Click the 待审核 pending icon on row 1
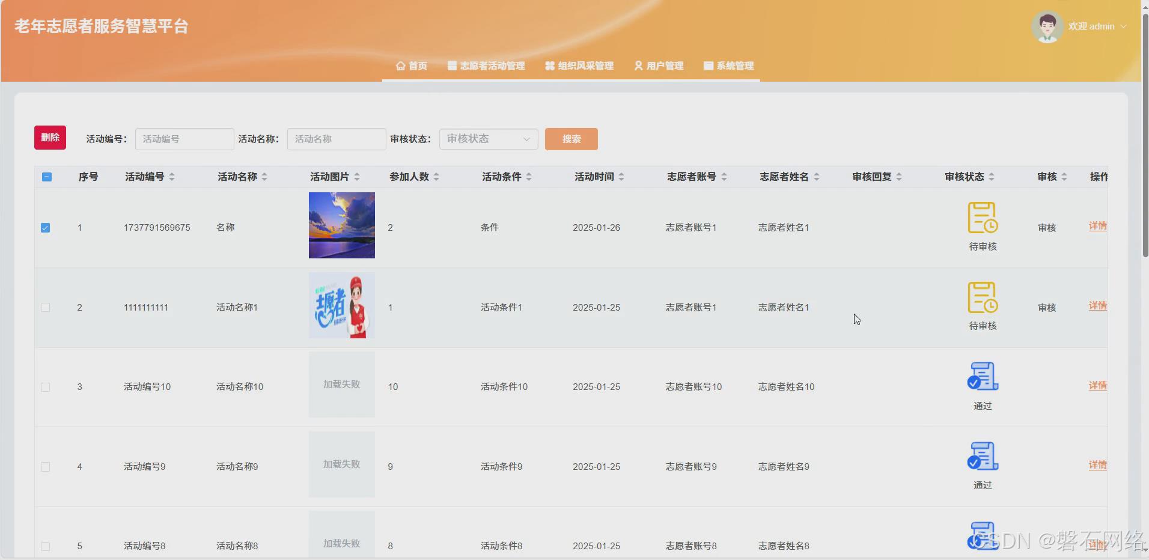Screen dimensions: 1149x560 [x=982, y=218]
